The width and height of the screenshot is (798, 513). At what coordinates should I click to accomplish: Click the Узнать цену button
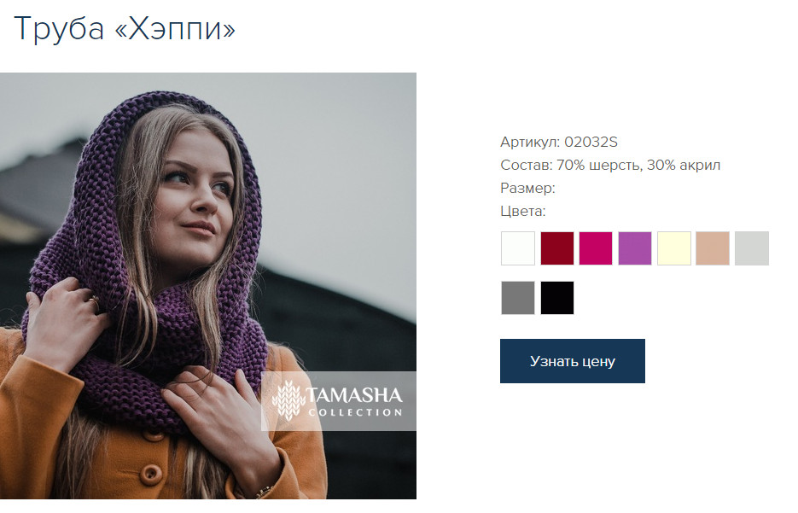572,361
